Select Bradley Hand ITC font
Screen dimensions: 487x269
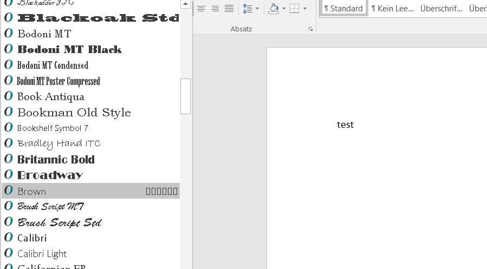tap(90, 143)
